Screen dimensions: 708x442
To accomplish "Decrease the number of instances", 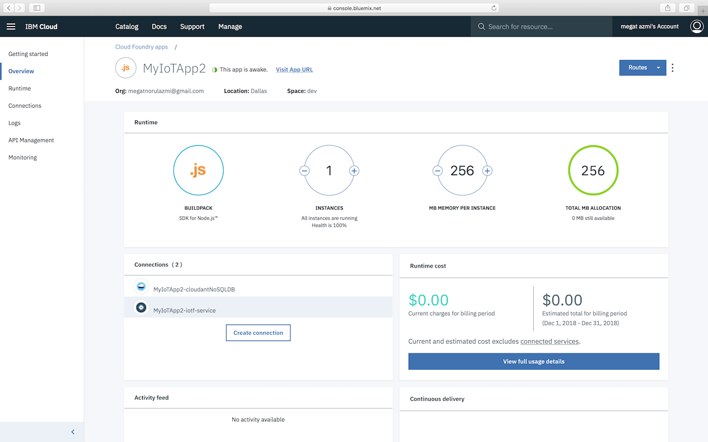I will click(x=304, y=171).
